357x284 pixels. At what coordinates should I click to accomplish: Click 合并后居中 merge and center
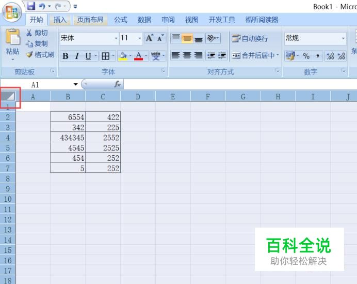click(x=253, y=55)
